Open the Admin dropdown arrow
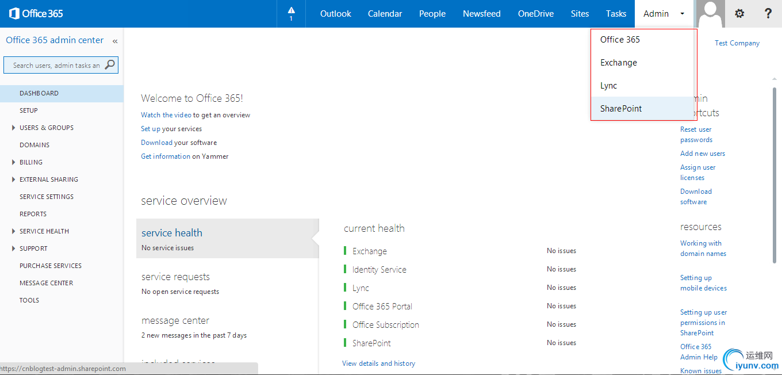 (683, 14)
